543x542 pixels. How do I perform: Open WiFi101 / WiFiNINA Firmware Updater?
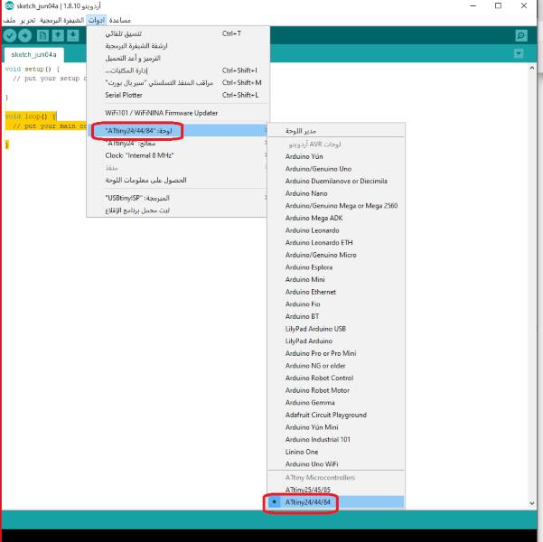click(x=178, y=113)
